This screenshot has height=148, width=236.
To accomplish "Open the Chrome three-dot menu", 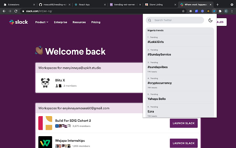I will tap(232, 11).
